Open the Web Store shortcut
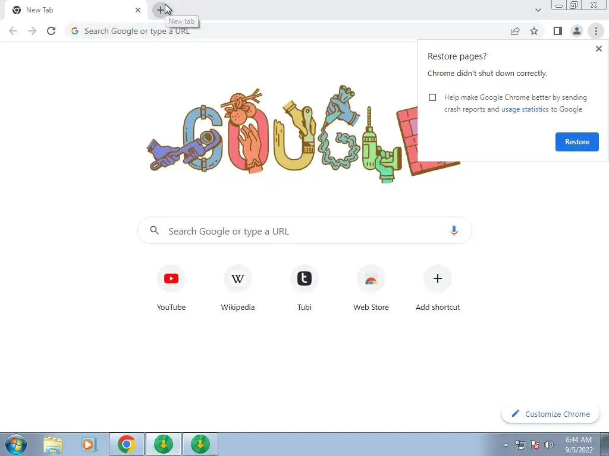This screenshot has width=609, height=456. pyautogui.click(x=371, y=289)
